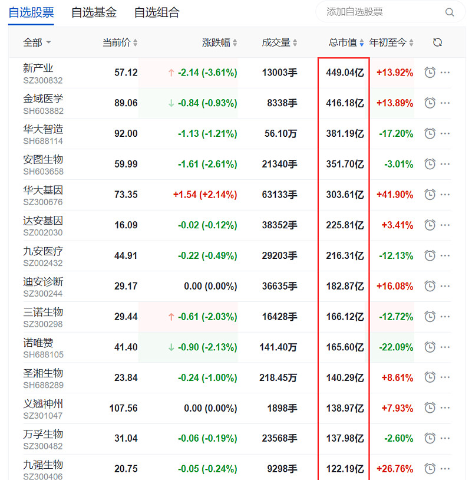The image size is (472, 480).
Task: Click the search magnifier icon
Action: (450, 12)
